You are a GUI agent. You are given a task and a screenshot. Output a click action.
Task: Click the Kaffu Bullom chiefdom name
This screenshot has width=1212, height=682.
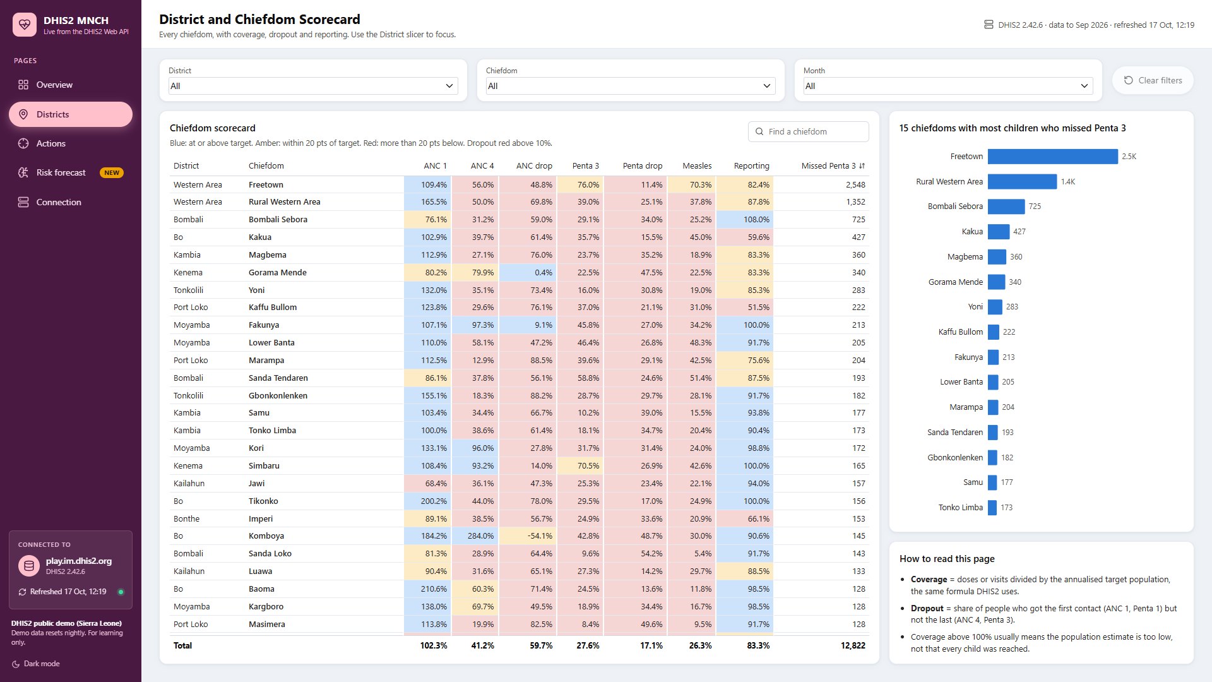273,308
